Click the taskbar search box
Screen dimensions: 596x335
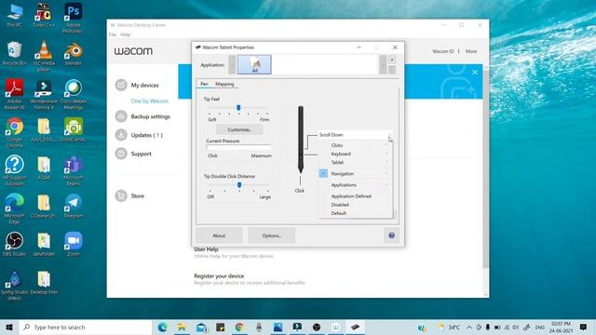coord(85,327)
